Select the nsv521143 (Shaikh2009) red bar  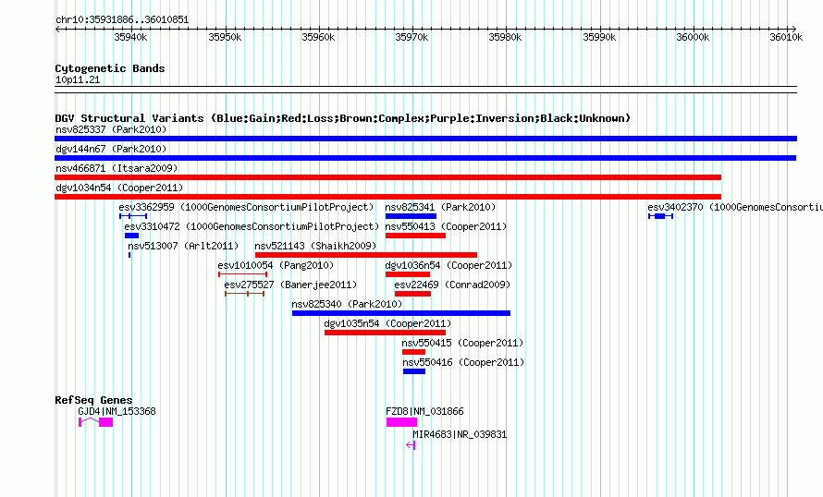tap(366, 255)
